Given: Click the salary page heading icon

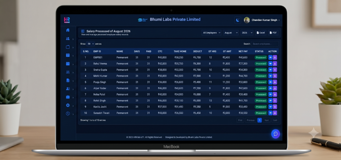Looking at the screenshot, I should tap(83, 31).
